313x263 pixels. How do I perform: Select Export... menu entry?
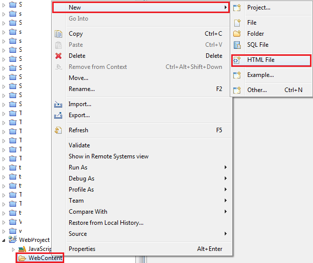pos(141,115)
